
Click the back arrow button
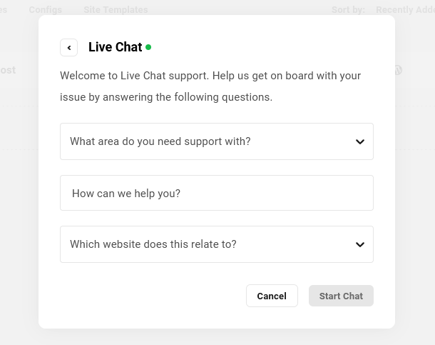point(69,48)
